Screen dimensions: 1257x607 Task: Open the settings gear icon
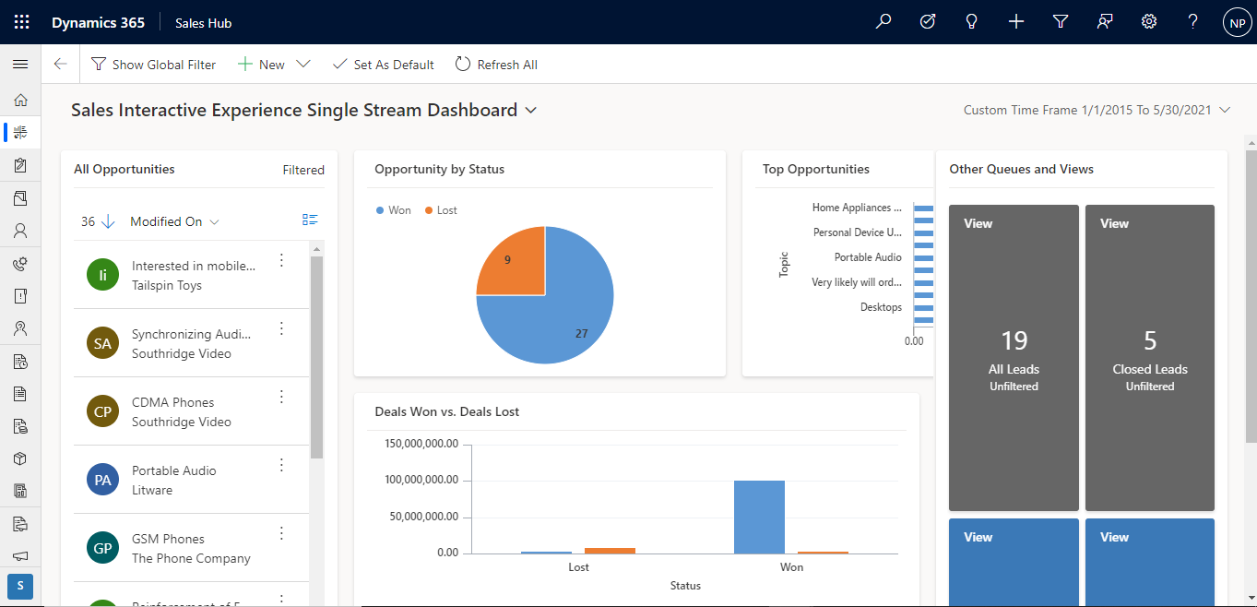point(1149,22)
